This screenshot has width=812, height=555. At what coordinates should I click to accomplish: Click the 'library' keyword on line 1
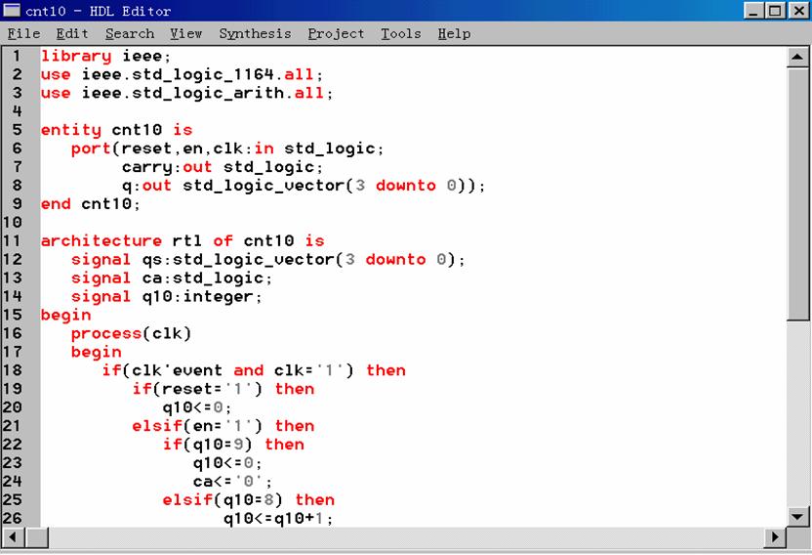point(76,56)
